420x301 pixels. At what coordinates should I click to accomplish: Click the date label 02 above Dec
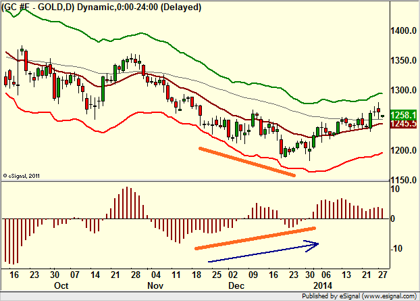coord(233,275)
